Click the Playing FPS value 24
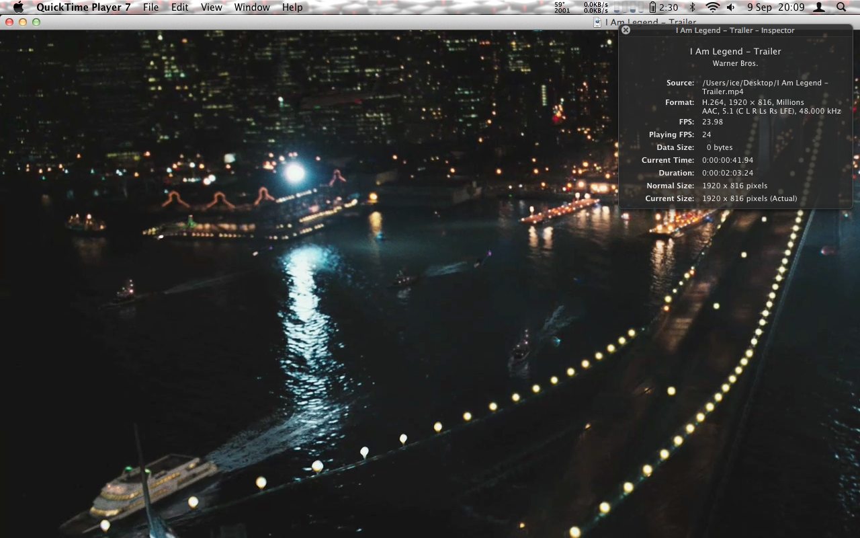Image resolution: width=860 pixels, height=538 pixels. pyautogui.click(x=707, y=134)
